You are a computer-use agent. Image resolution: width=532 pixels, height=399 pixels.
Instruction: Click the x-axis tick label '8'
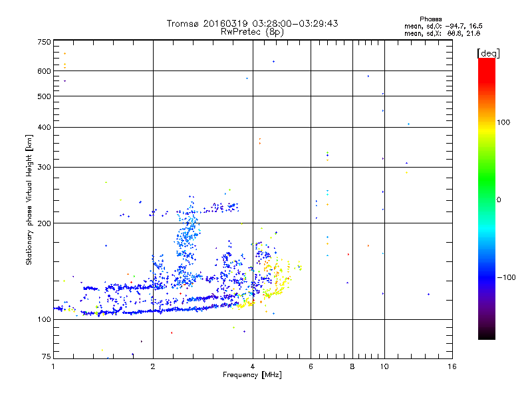tap(352, 366)
